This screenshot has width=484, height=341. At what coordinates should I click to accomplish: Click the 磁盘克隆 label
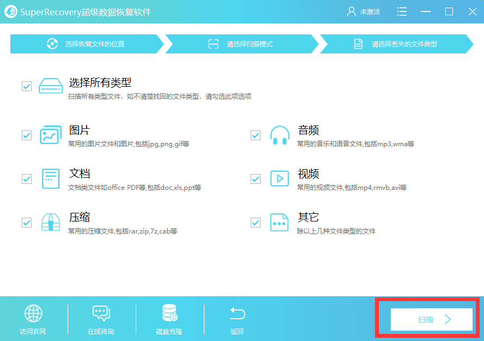coord(169,331)
